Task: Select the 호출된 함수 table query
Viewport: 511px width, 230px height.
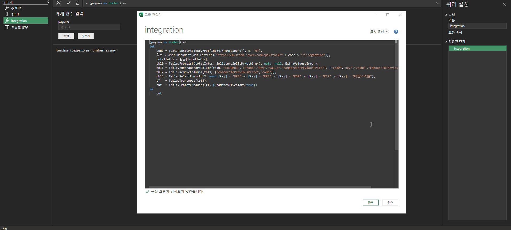Action: [20, 27]
